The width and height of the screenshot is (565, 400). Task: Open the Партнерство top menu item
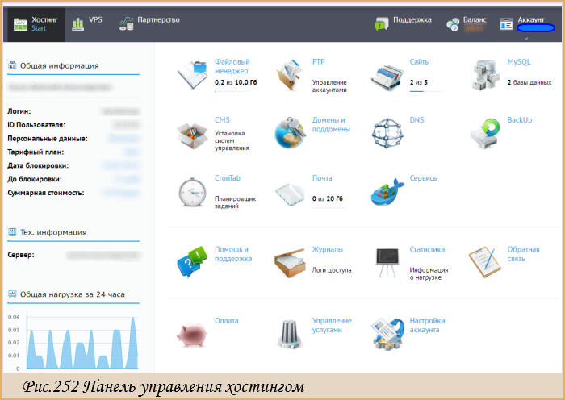[149, 23]
